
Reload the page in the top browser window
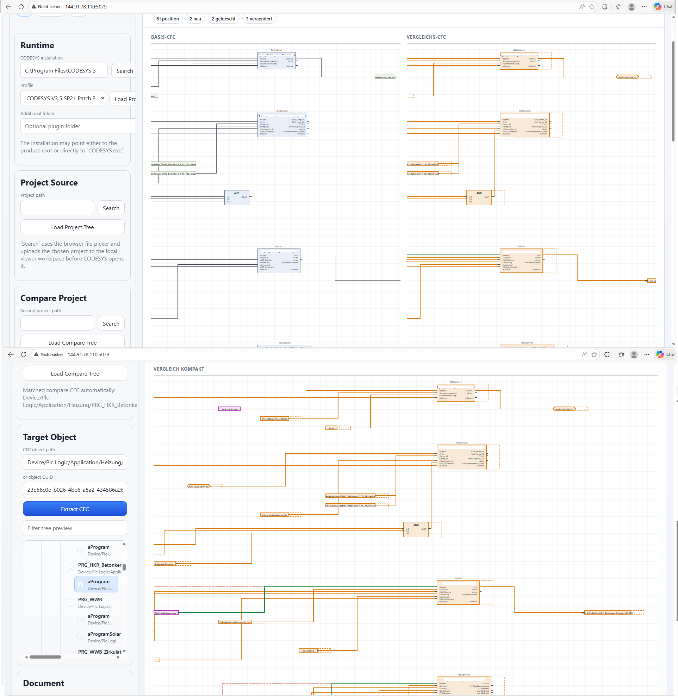tap(21, 6)
